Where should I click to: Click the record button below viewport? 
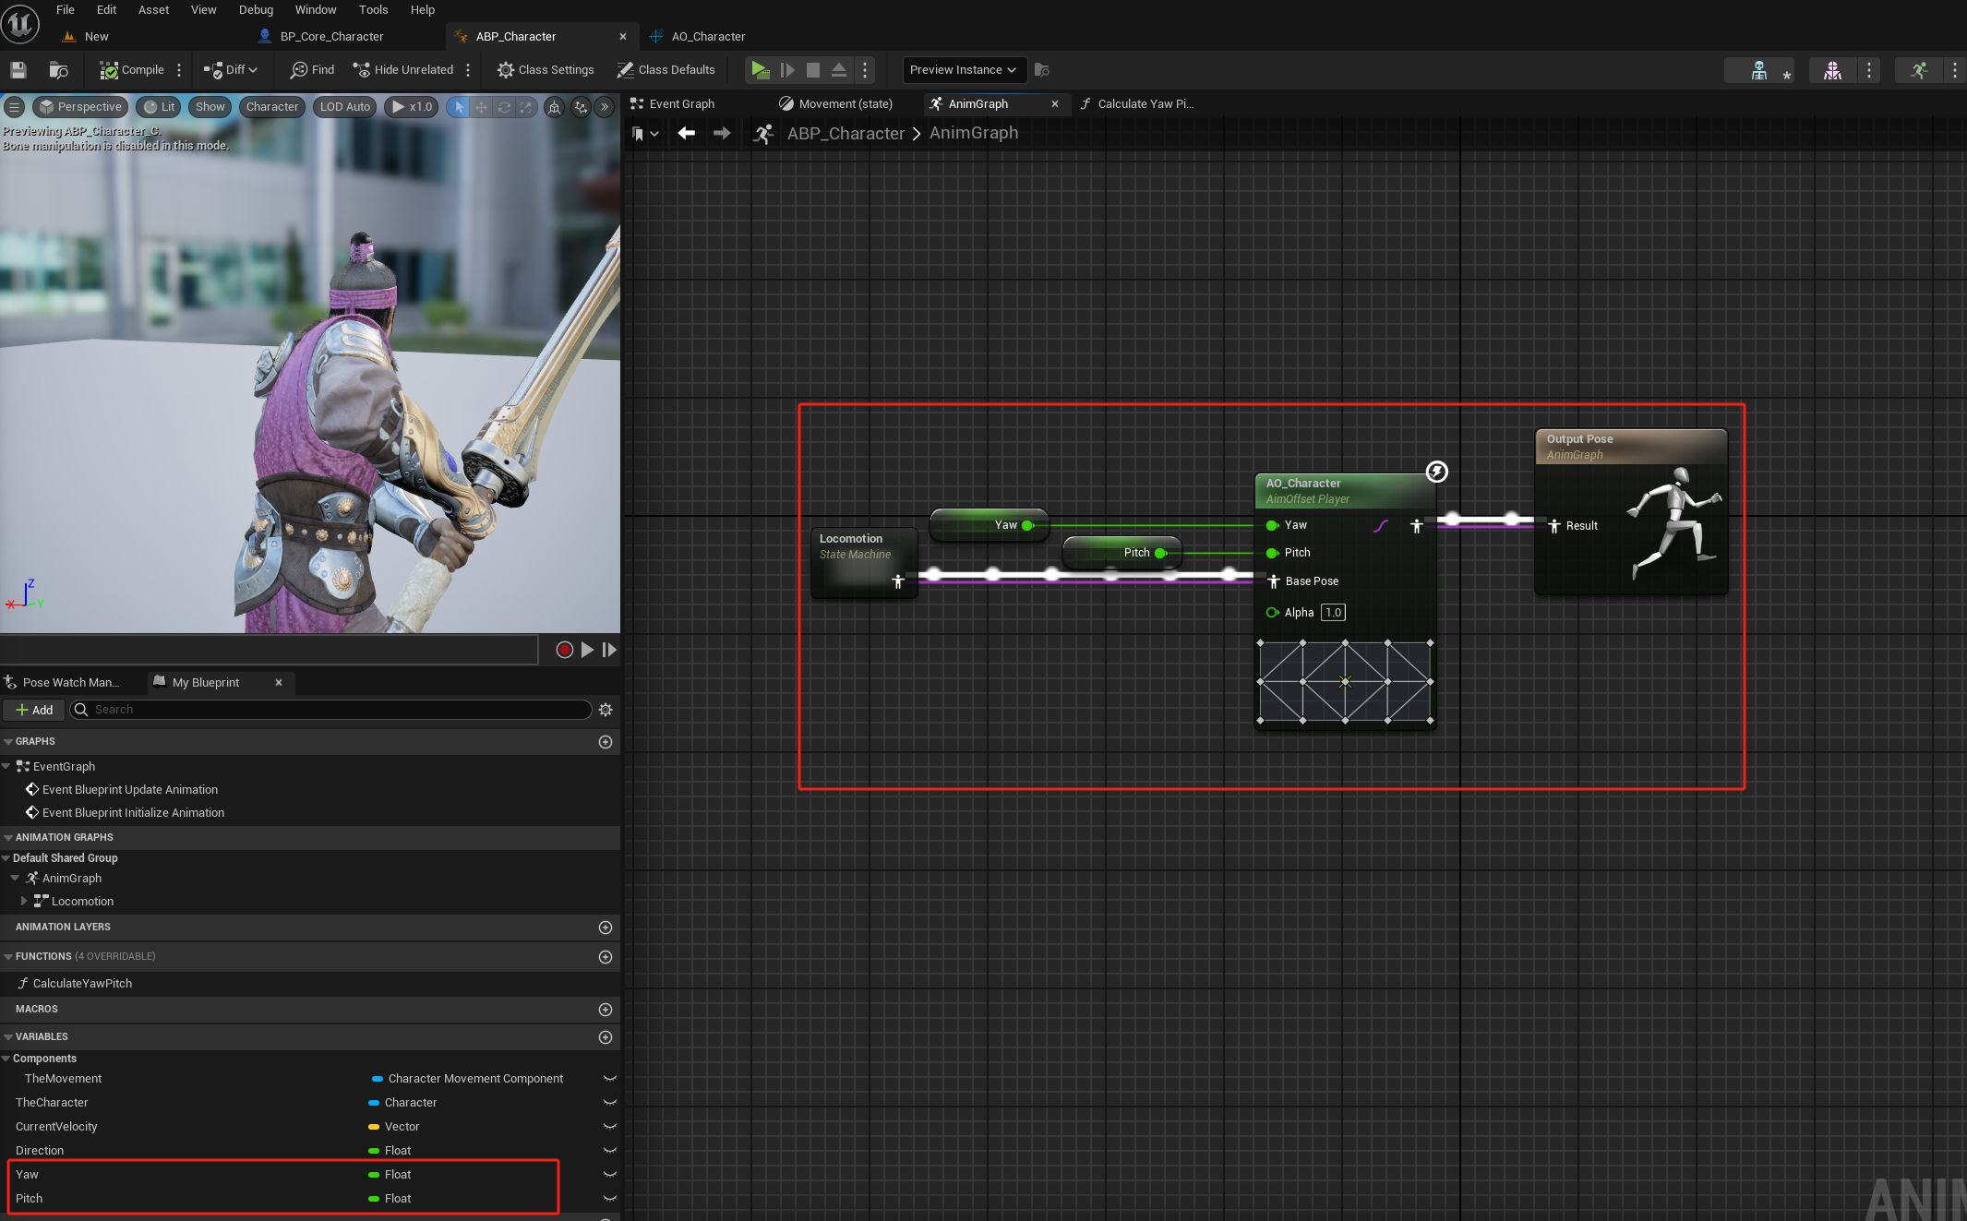tap(565, 650)
